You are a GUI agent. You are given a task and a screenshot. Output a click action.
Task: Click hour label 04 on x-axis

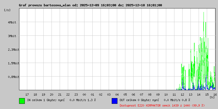pyautogui.click(x=117, y=95)
